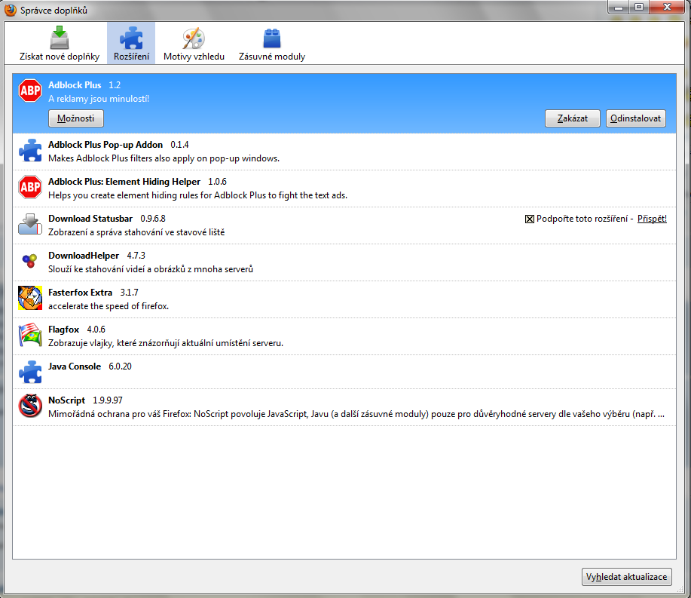Screen dimensions: 691x598
Task: Open the Zásuvné moduly tab
Action: pyautogui.click(x=272, y=43)
